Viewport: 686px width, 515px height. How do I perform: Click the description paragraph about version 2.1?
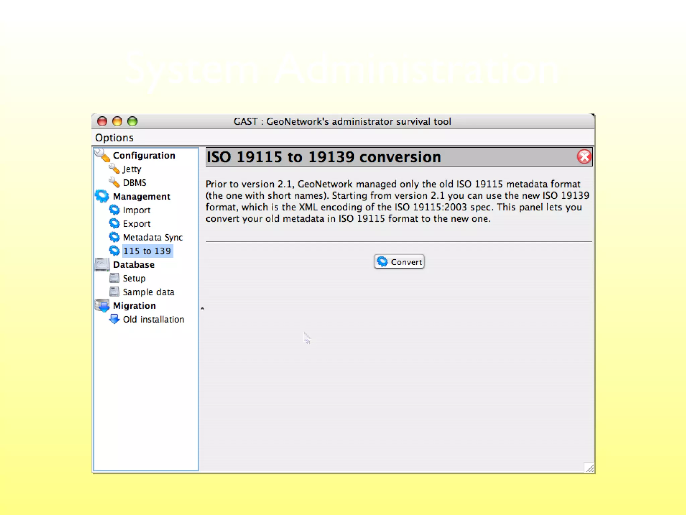pos(398,201)
